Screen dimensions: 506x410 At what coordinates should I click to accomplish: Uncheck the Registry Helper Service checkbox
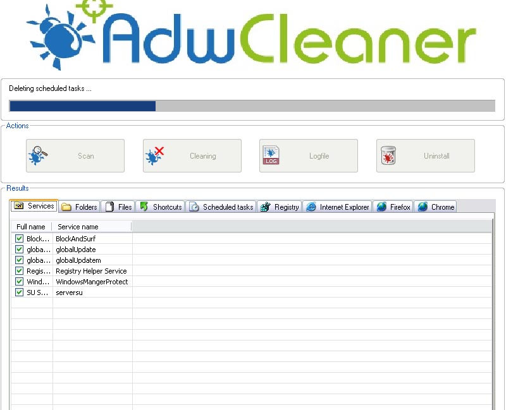coord(19,271)
